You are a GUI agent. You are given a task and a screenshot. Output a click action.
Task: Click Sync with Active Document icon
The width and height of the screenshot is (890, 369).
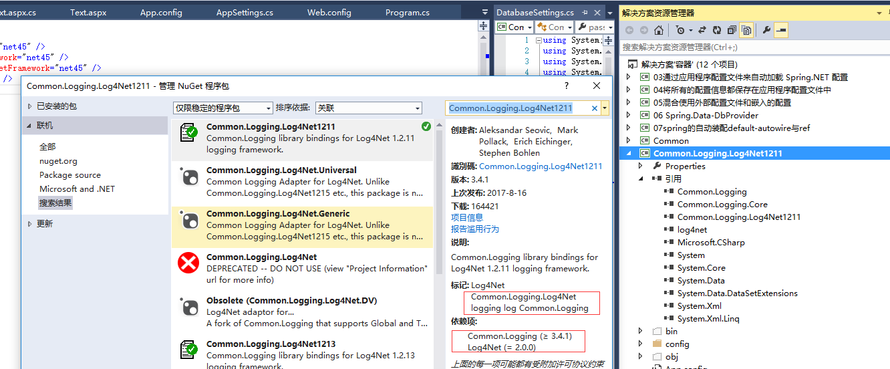[702, 30]
